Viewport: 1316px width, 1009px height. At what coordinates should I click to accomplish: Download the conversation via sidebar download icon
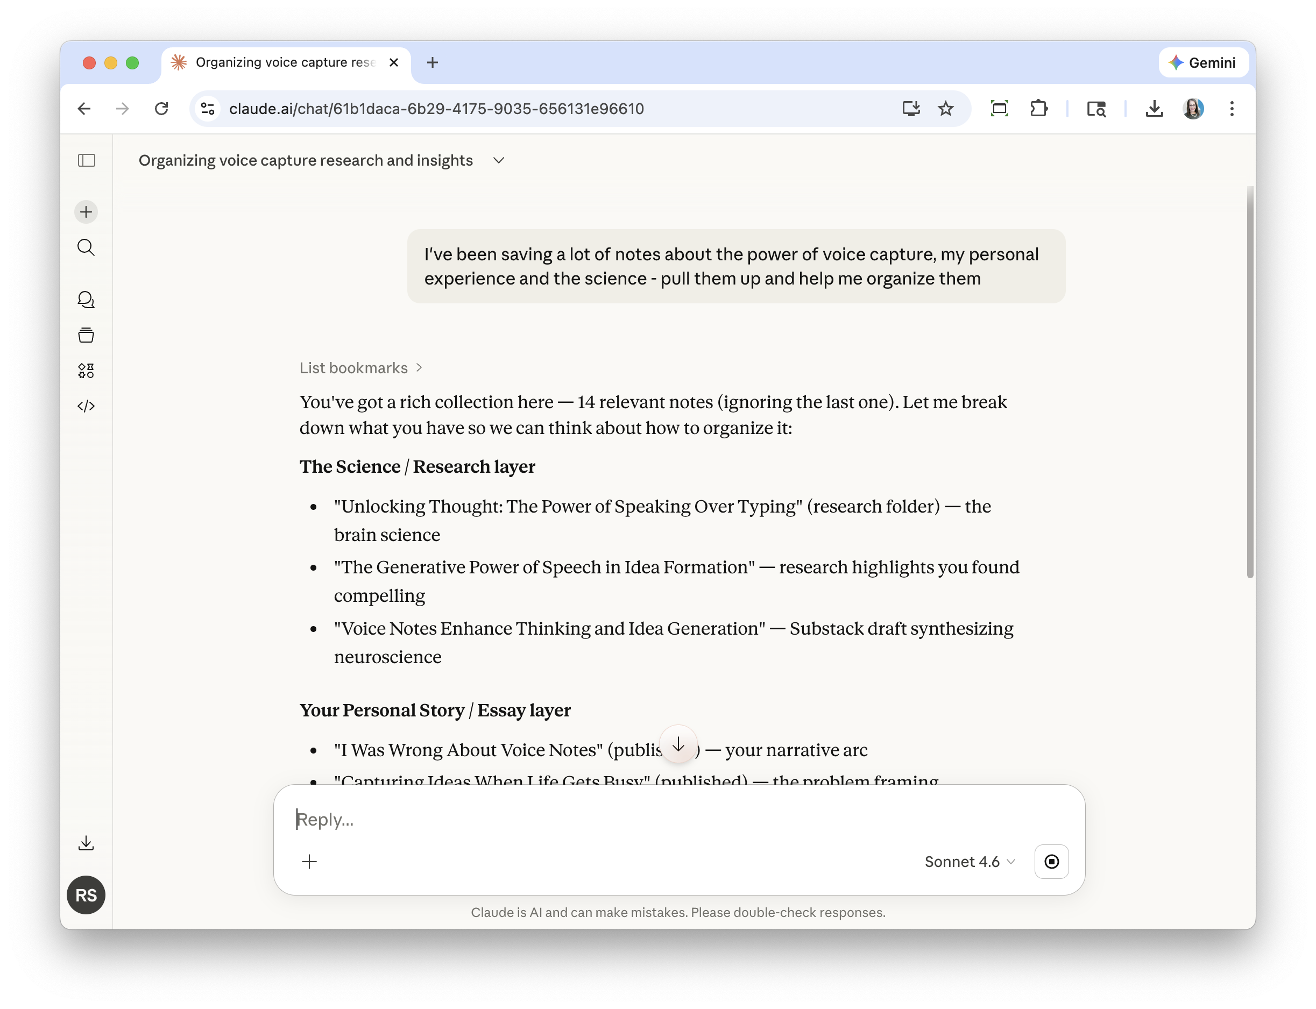pos(86,843)
